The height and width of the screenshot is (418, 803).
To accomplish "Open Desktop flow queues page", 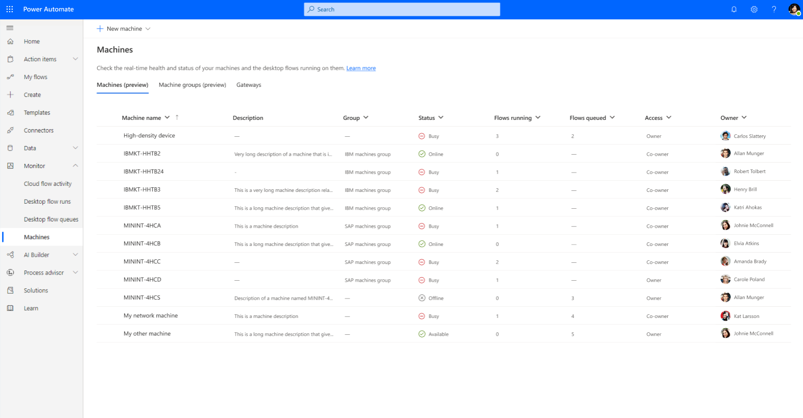I will point(51,219).
